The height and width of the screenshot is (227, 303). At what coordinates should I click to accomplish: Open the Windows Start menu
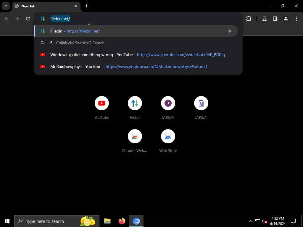[x=7, y=221]
